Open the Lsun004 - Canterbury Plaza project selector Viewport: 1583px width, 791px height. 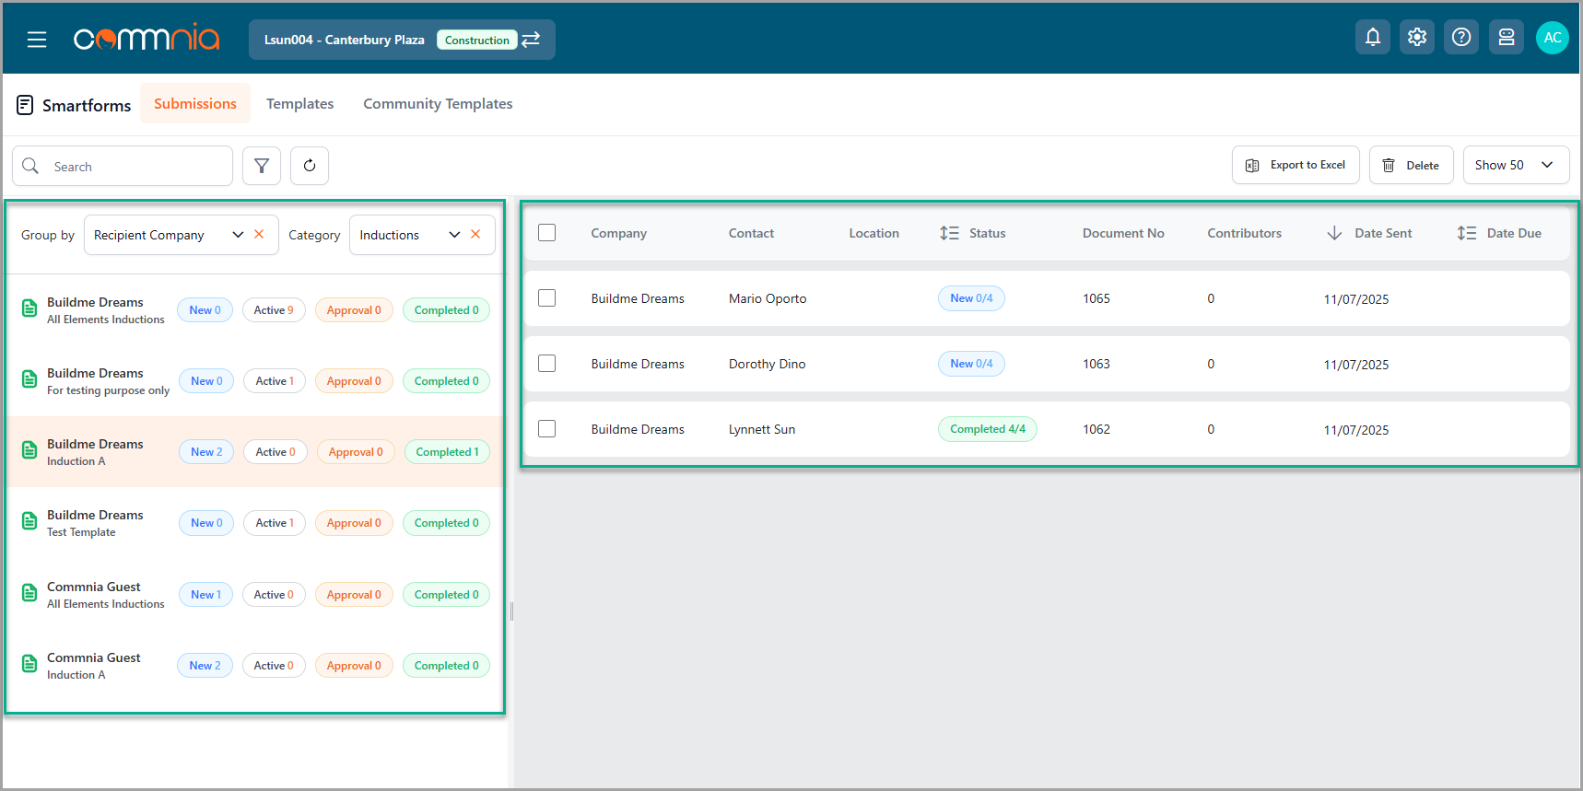402,40
